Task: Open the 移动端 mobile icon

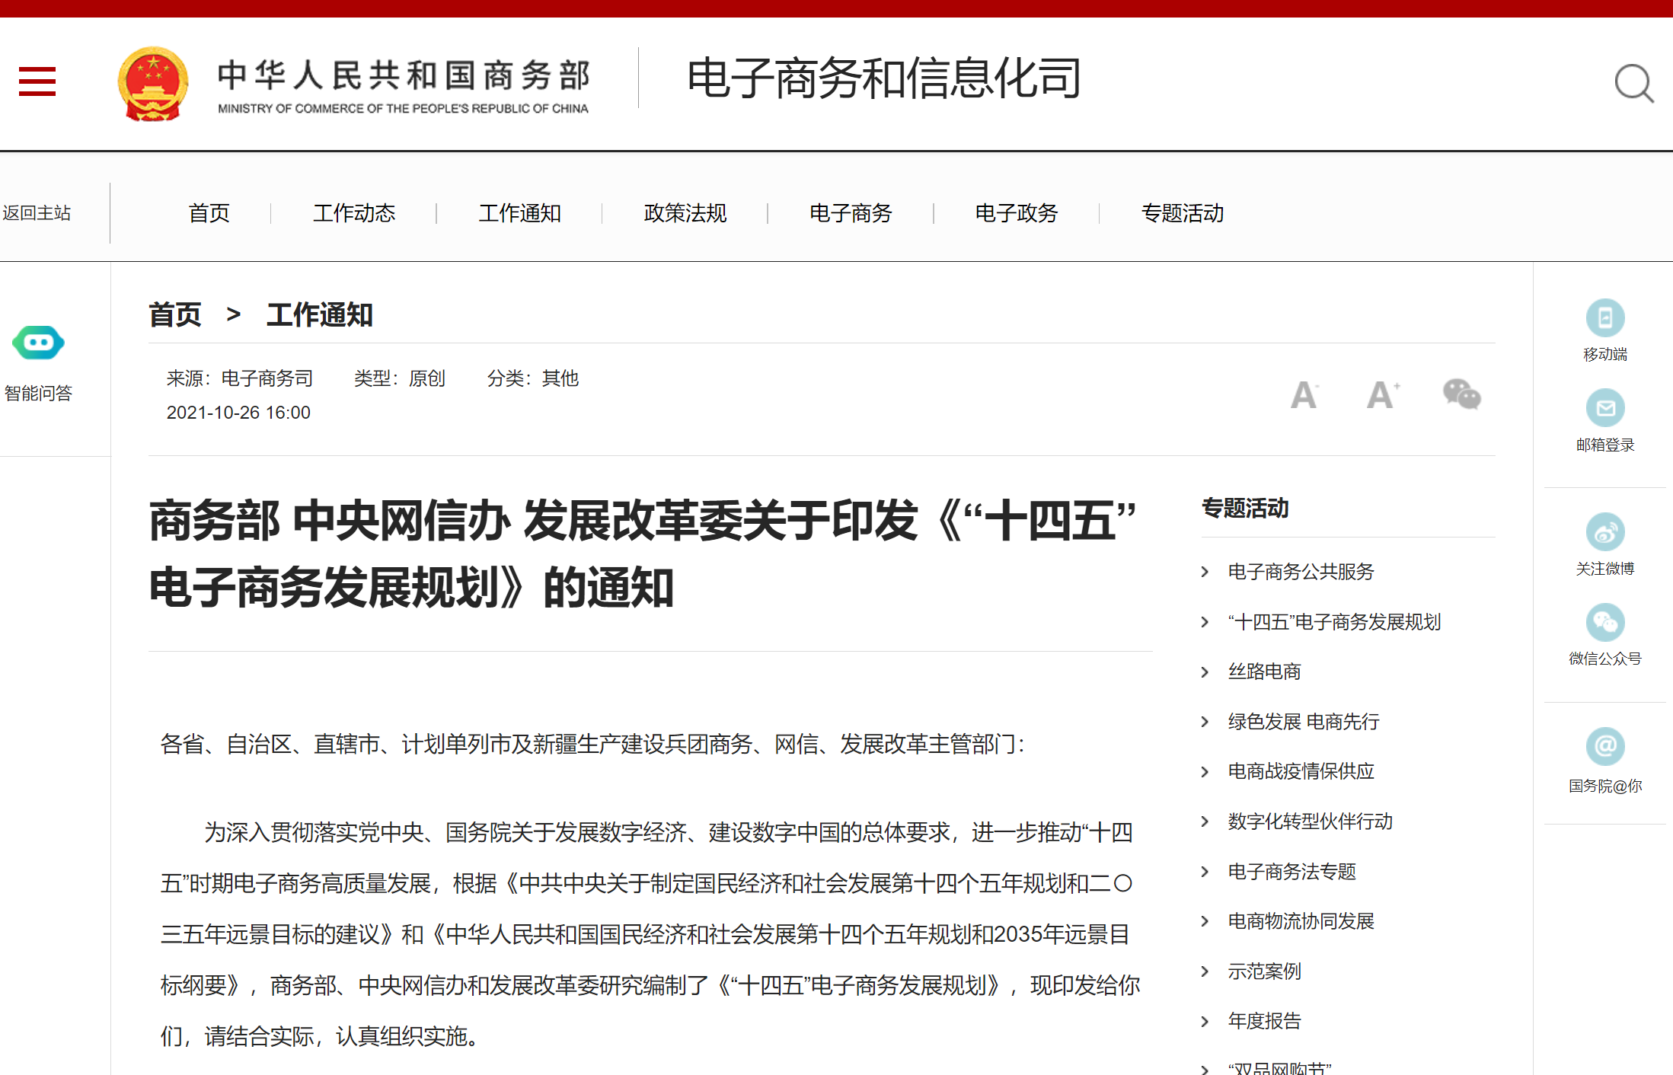Action: coord(1604,318)
